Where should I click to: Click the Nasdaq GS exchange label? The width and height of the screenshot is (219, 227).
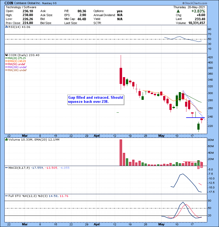(49, 3)
